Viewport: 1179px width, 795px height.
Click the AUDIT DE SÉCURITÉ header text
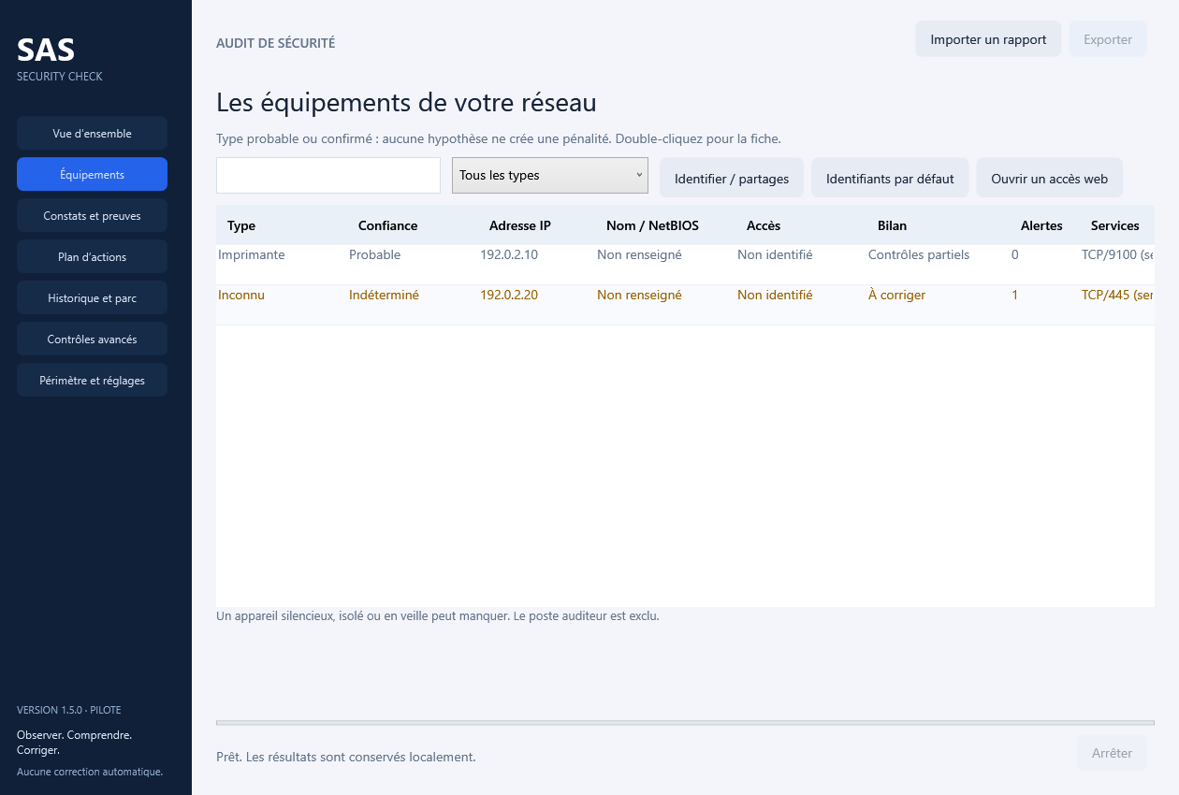click(275, 43)
